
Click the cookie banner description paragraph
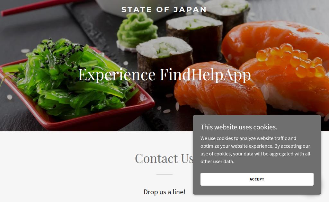255,150
